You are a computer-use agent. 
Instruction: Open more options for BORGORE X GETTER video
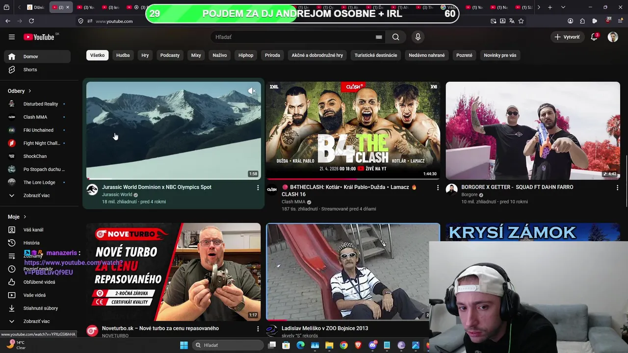(617, 188)
